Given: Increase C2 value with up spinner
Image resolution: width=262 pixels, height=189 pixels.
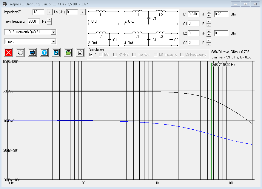Looking at the screenshot, I should click(209, 41).
